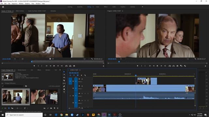Open Comparison View in Program monitor

click(x=181, y=66)
